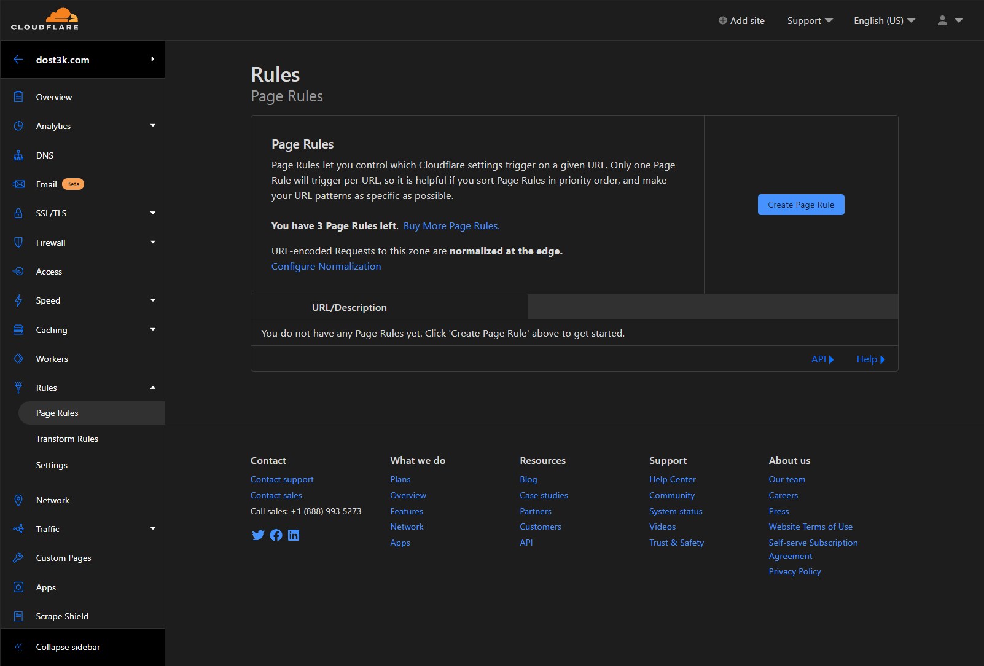Open Transform Rules in the sidebar
Image resolution: width=984 pixels, height=666 pixels.
tap(67, 439)
